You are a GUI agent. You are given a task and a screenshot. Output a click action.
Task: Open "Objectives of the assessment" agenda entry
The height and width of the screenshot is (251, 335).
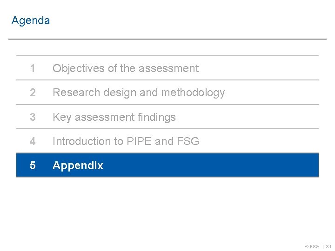coord(126,68)
